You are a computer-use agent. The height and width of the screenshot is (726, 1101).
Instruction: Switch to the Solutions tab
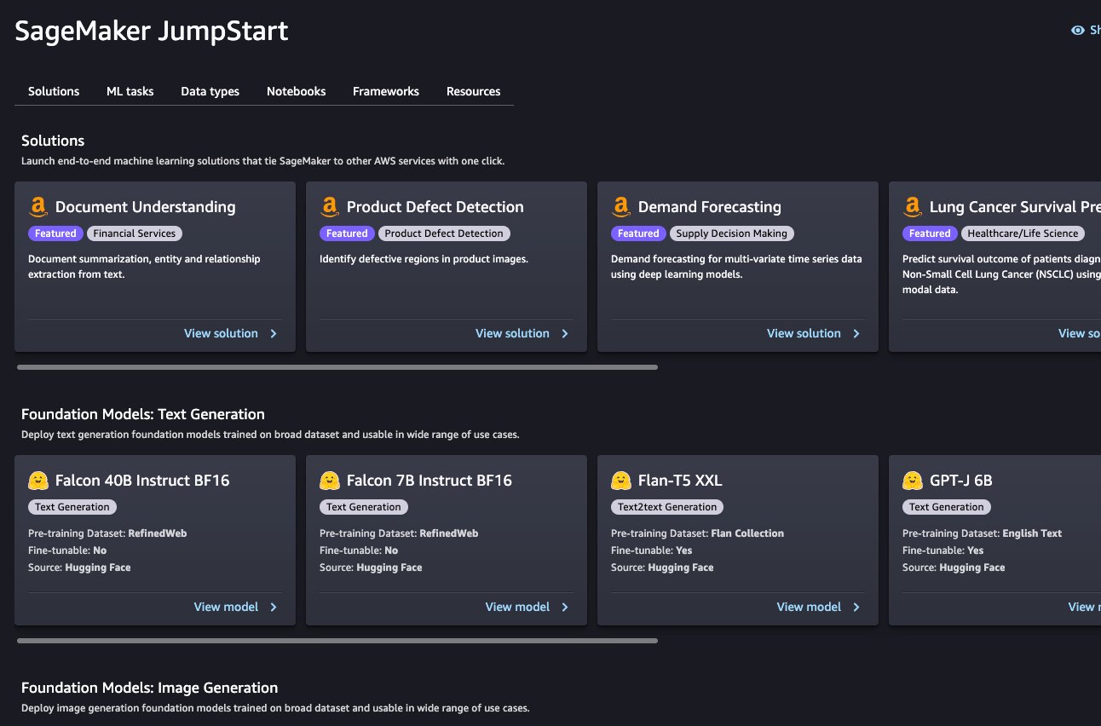pyautogui.click(x=54, y=91)
